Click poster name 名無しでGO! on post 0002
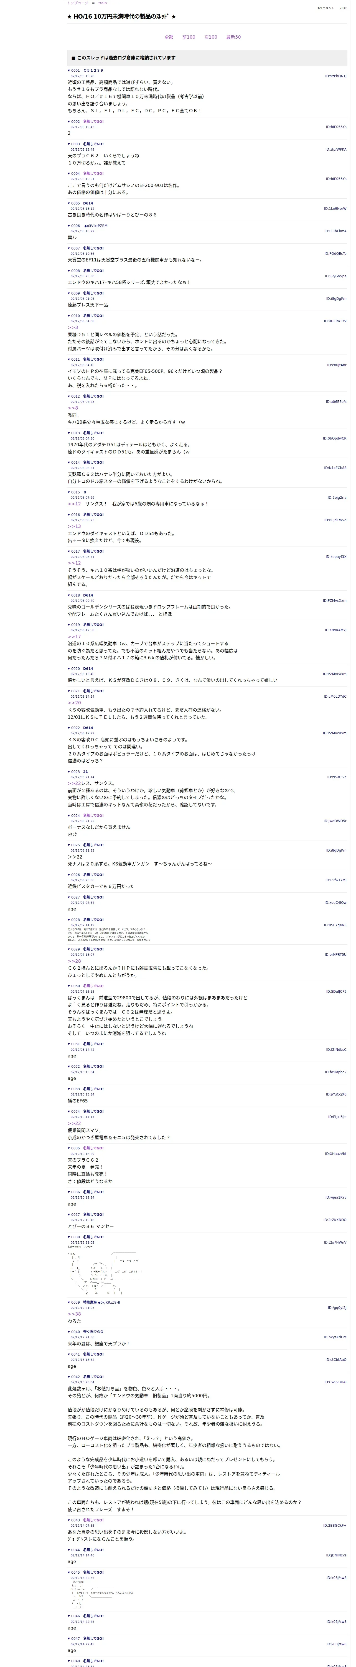The height and width of the screenshot is (1667, 356). coord(93,122)
